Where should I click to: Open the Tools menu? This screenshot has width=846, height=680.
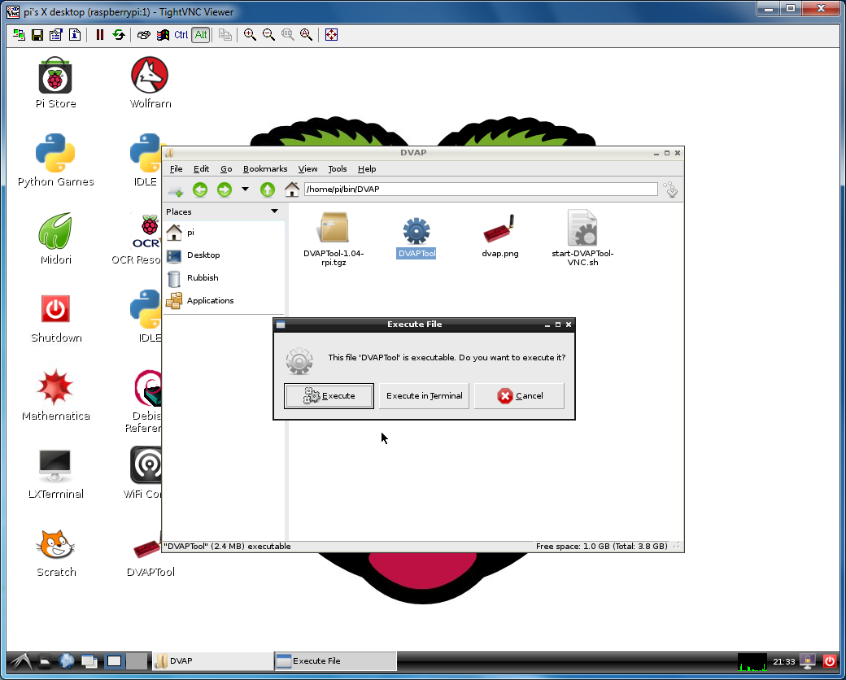pos(338,169)
